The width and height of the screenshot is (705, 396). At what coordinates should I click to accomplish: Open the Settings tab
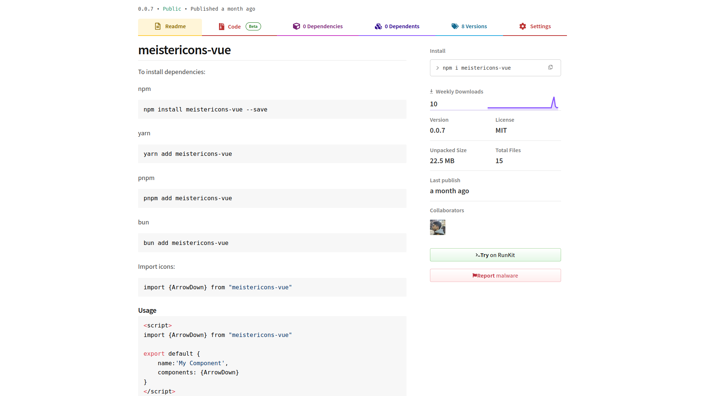click(540, 26)
